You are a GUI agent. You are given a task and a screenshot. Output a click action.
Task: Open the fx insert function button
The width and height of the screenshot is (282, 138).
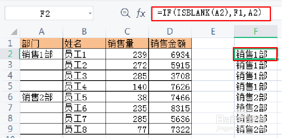click(x=141, y=13)
